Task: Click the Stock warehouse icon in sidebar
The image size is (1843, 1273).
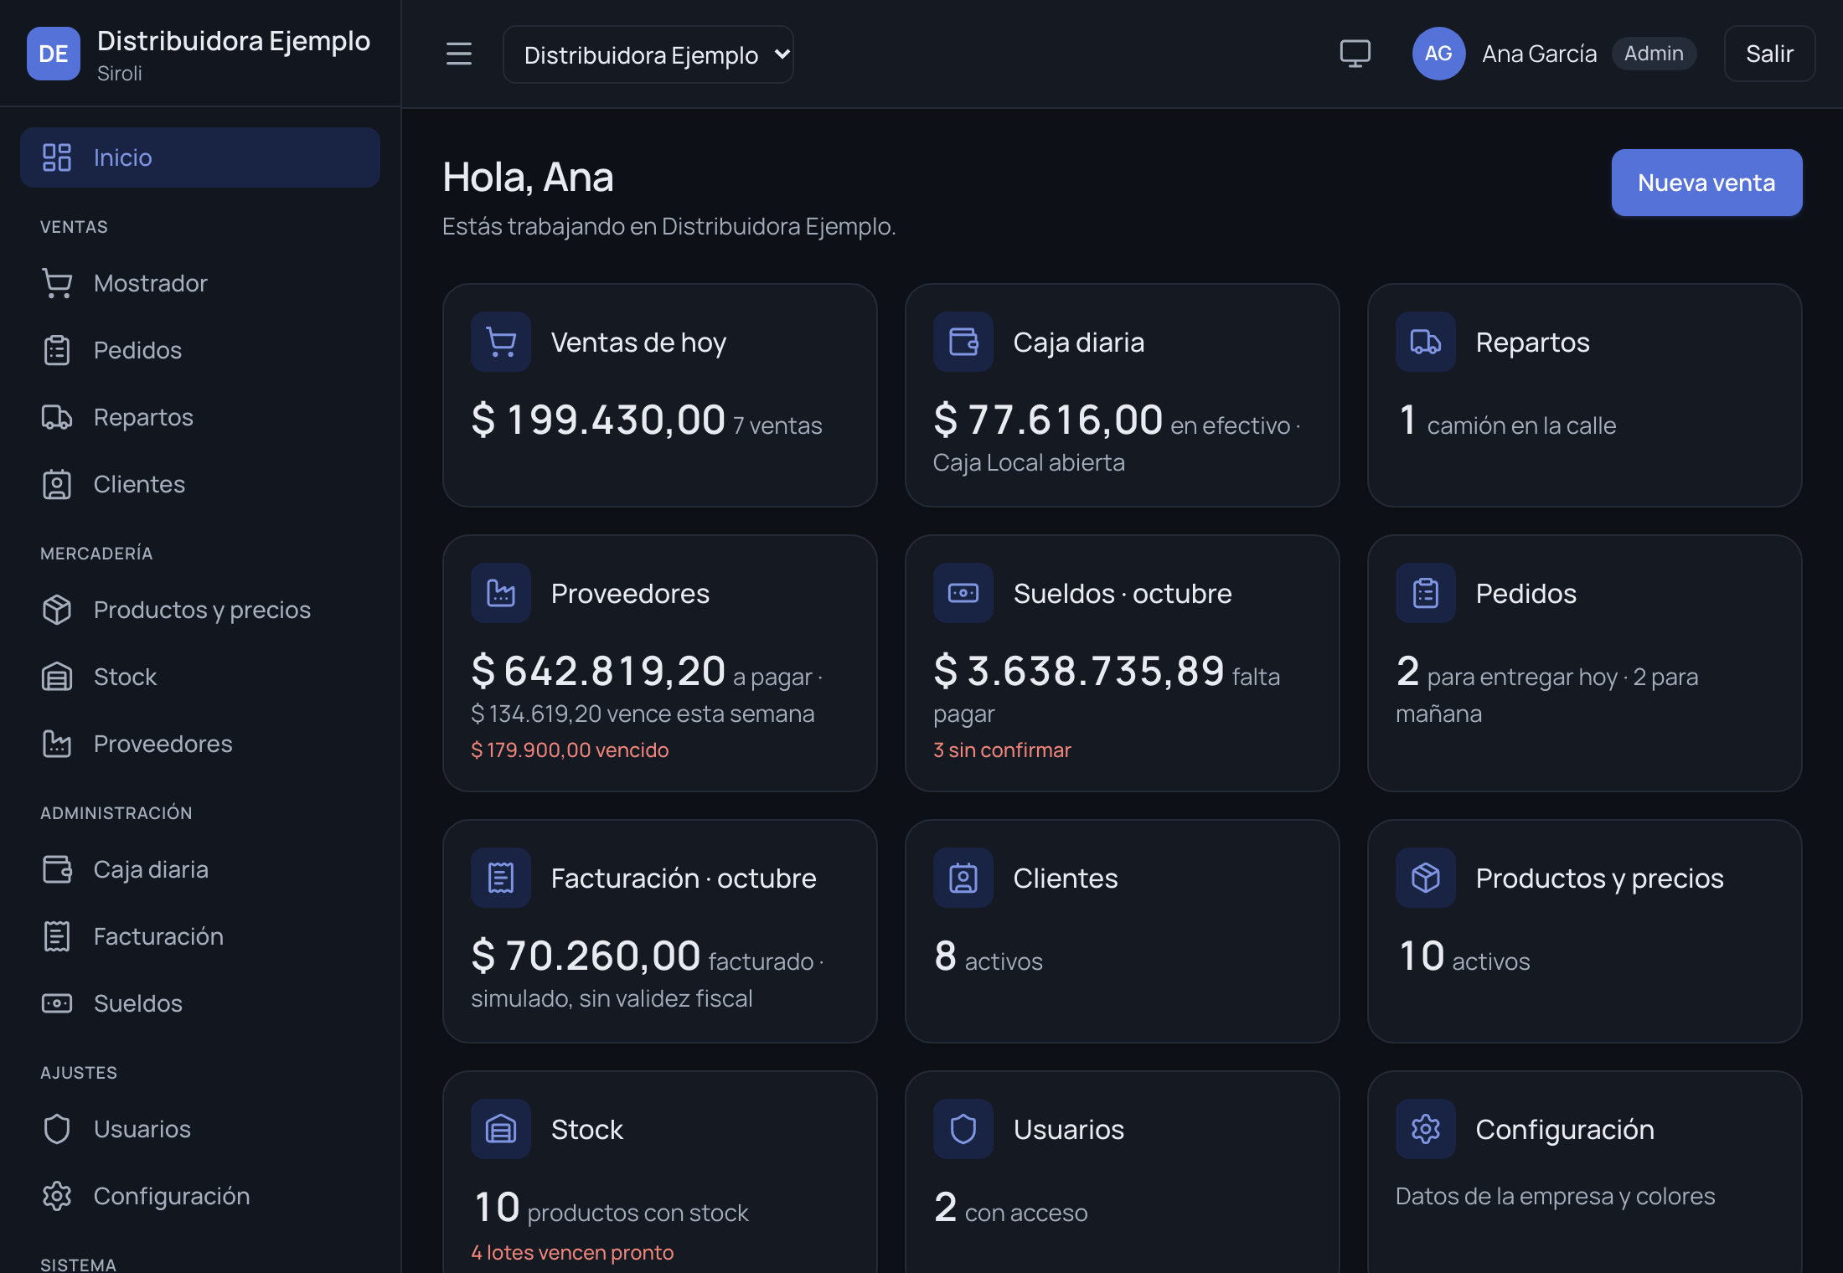Action: (57, 677)
